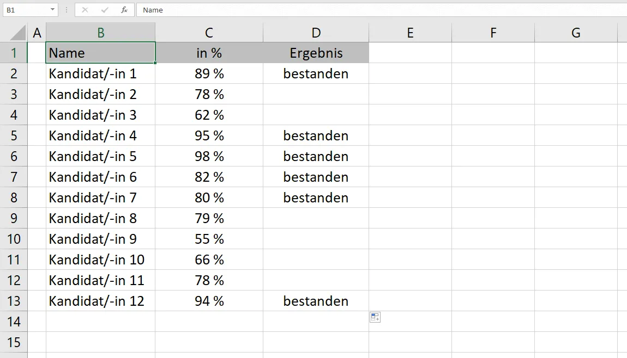Select the cell showing 98 %
The width and height of the screenshot is (627, 358).
coord(209,156)
